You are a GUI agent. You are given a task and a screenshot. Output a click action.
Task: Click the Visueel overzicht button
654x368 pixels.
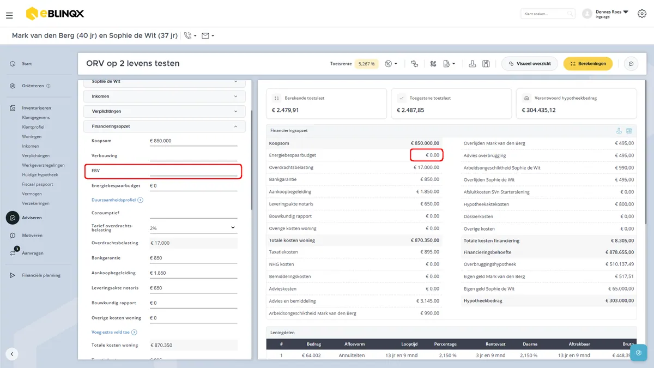(x=530, y=64)
